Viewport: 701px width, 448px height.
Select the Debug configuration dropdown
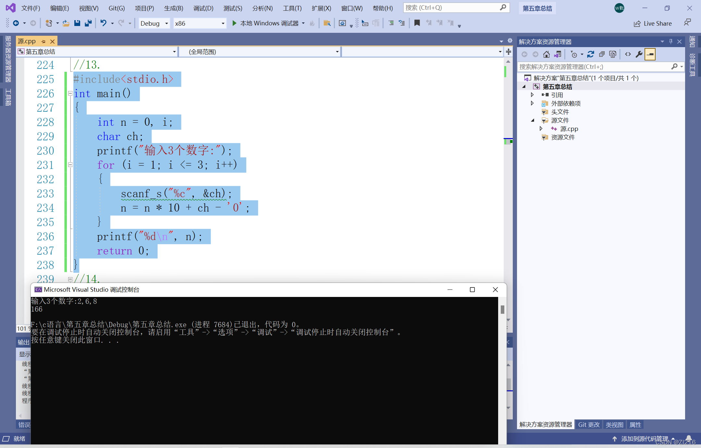pyautogui.click(x=153, y=24)
